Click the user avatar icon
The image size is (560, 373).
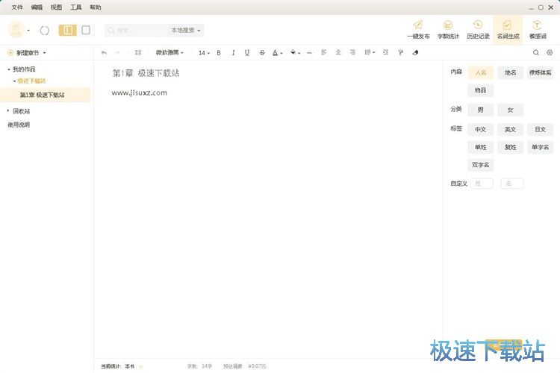(x=16, y=30)
